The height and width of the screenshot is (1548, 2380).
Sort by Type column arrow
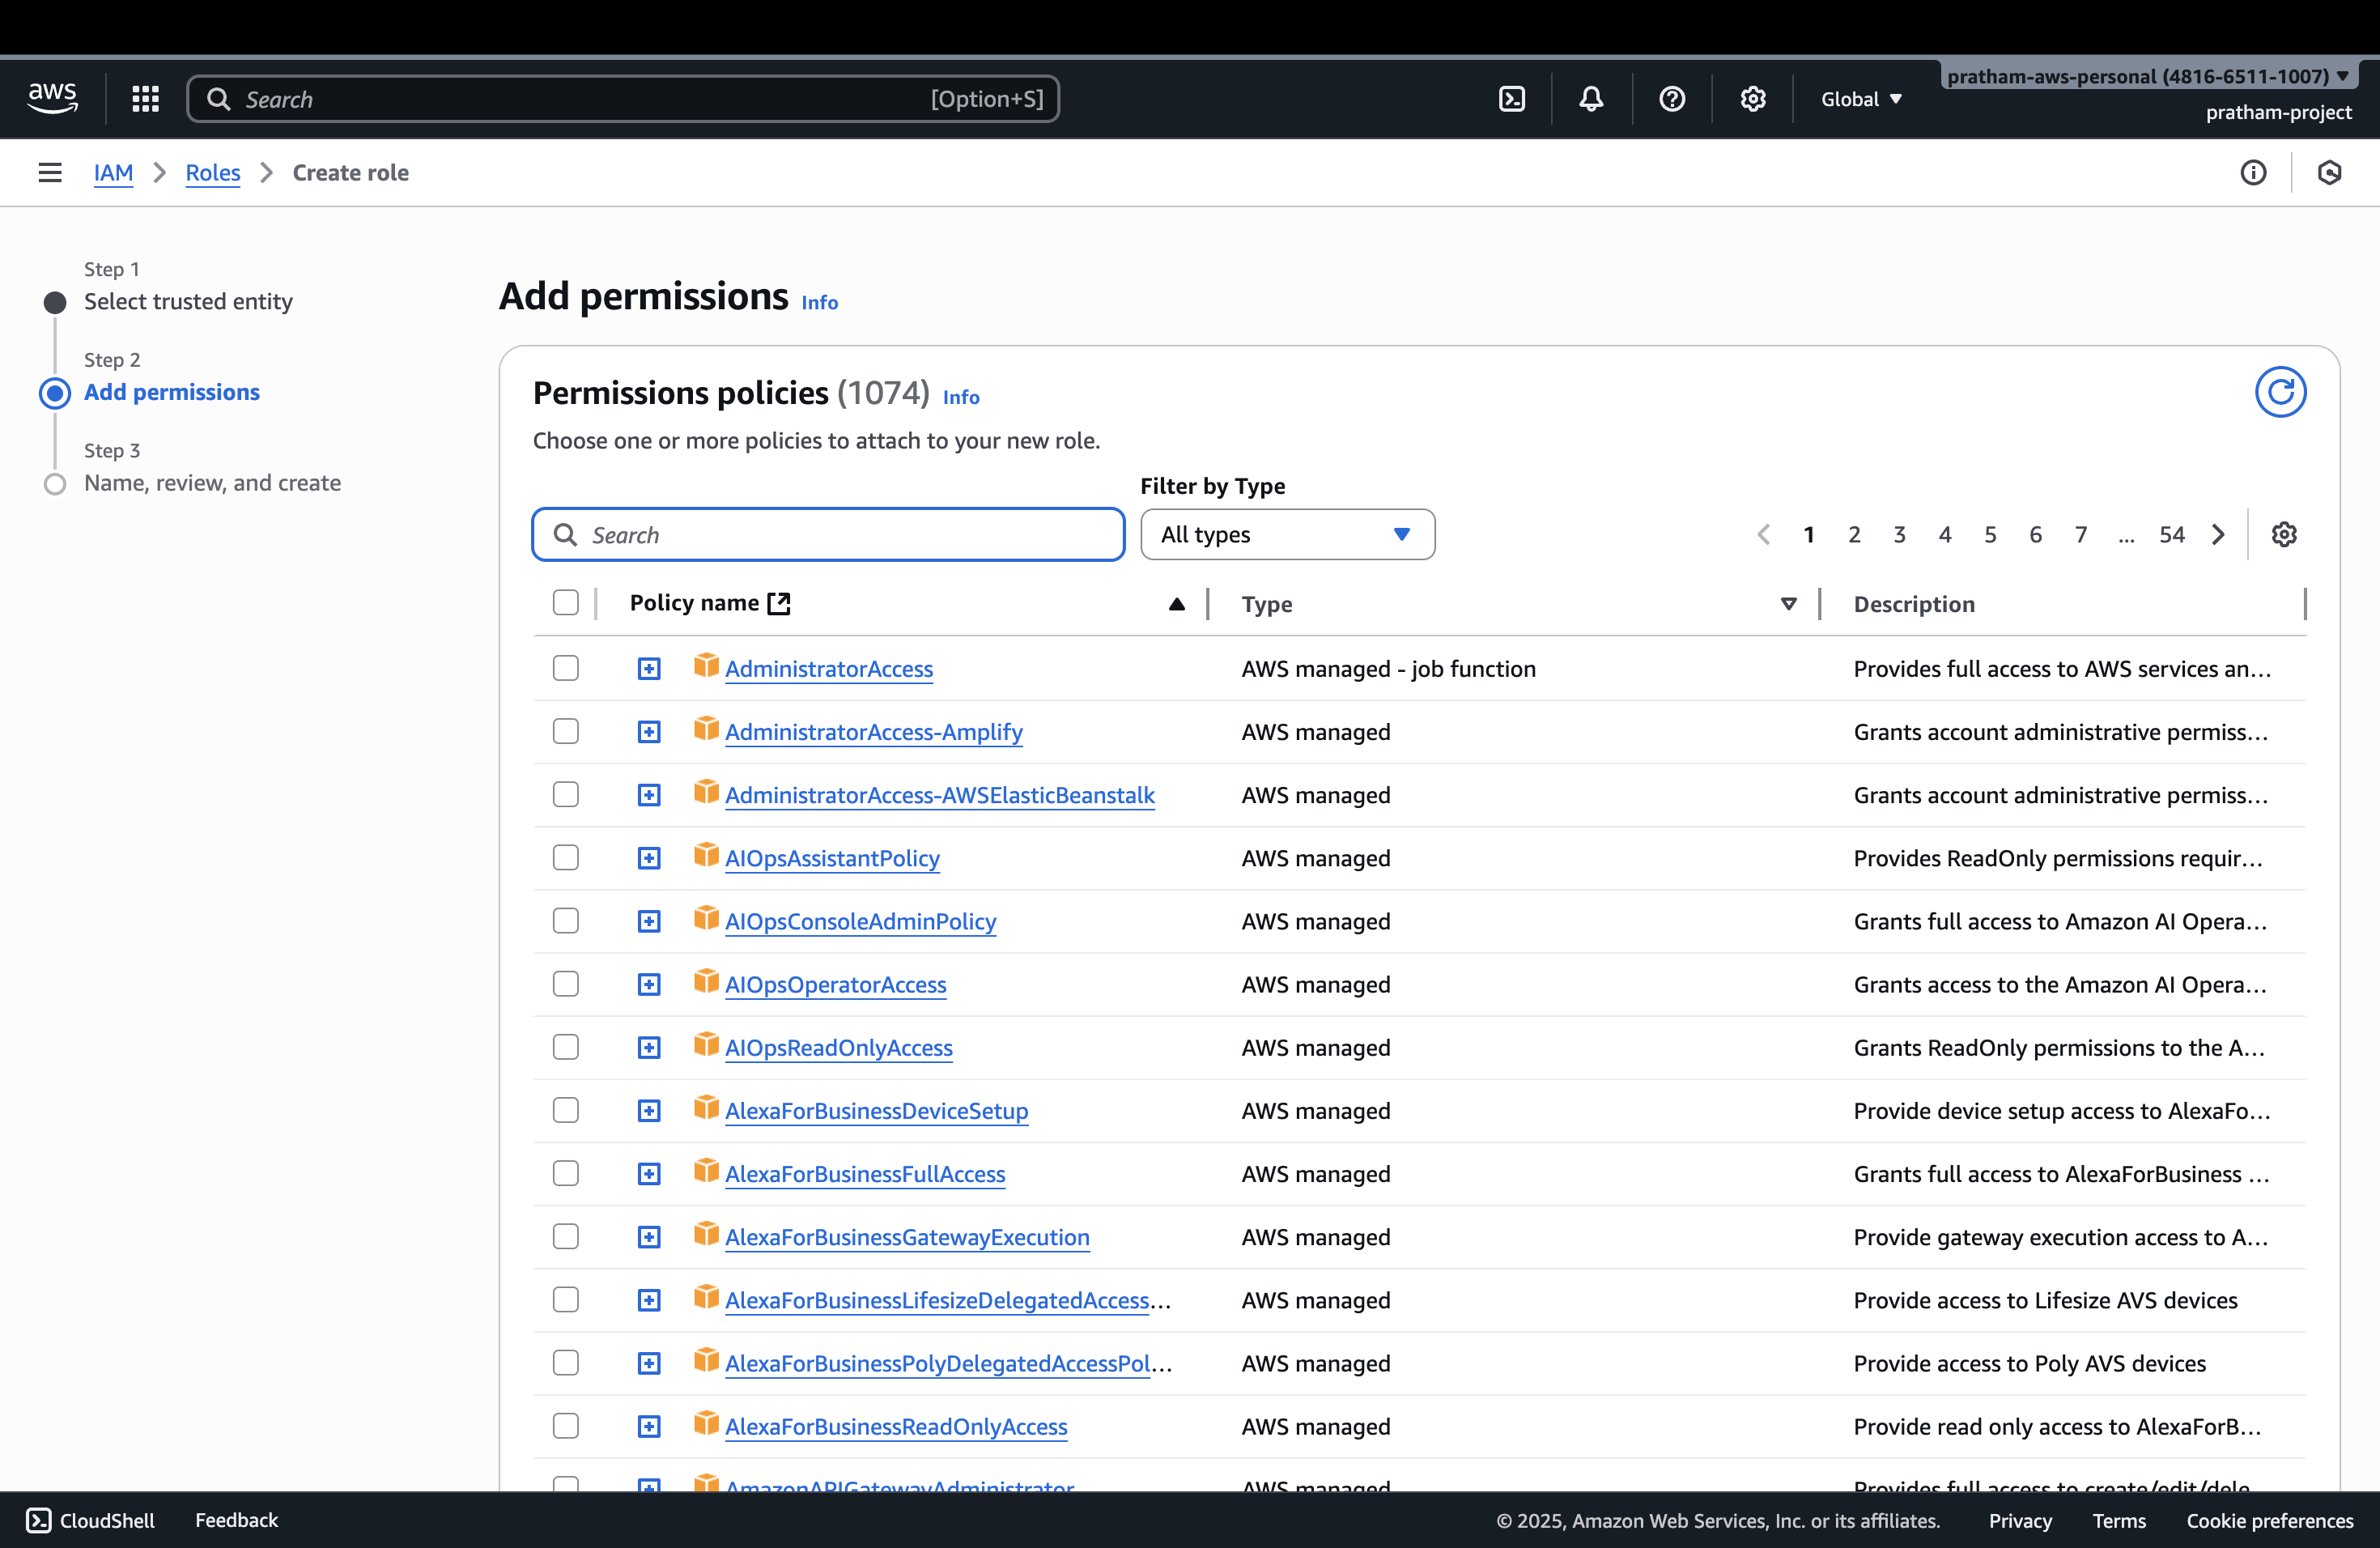coord(1789,604)
